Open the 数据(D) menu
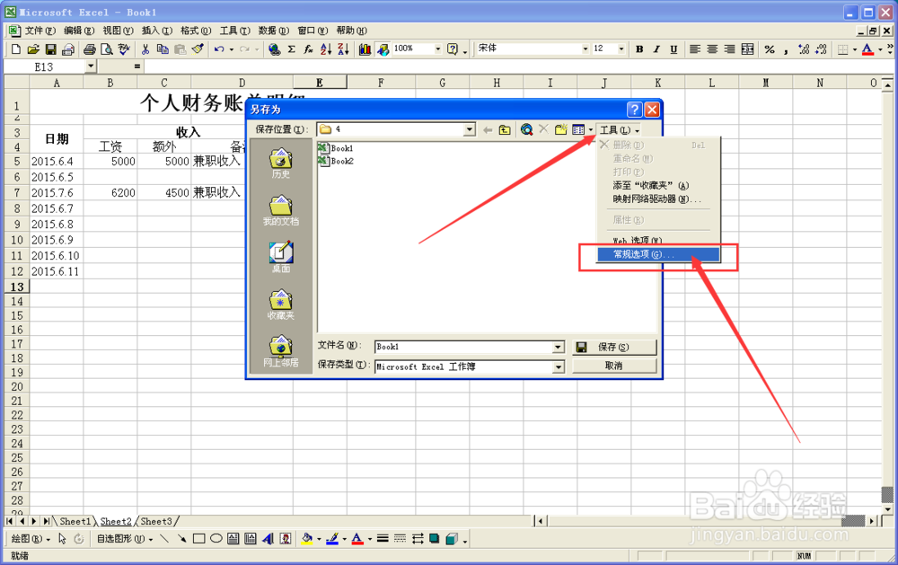This screenshot has height=565, width=898. [x=273, y=31]
